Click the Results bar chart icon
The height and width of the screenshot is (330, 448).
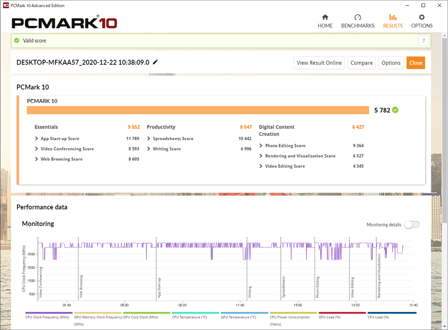[393, 17]
